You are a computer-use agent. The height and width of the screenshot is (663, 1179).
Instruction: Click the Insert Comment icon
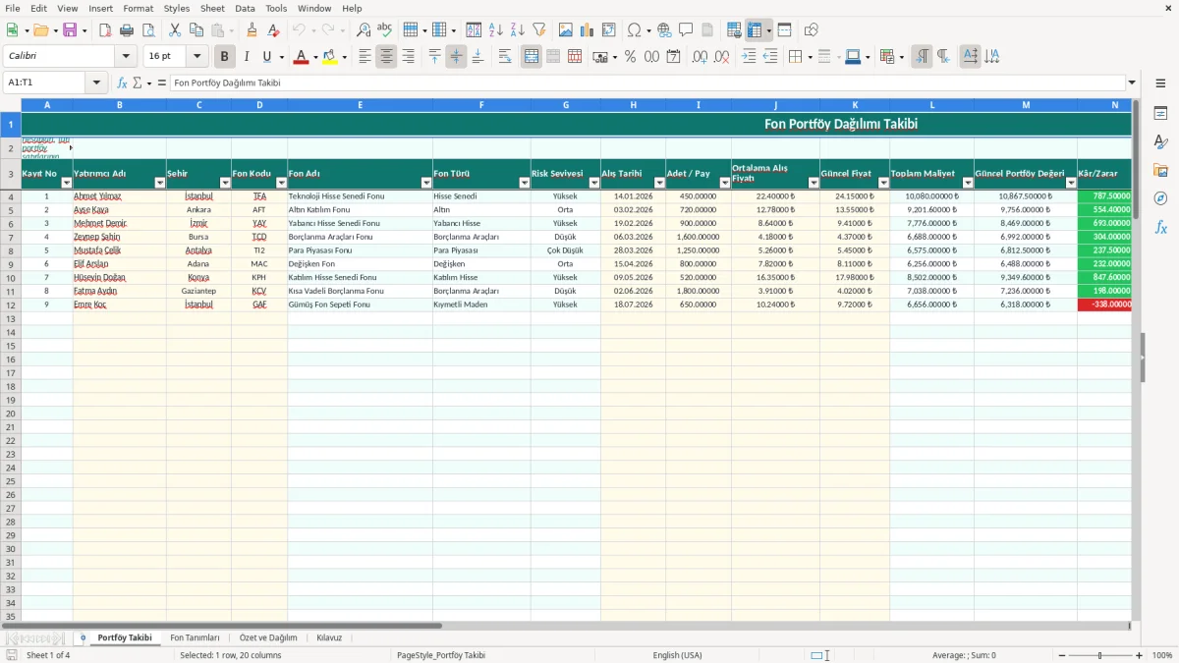(x=686, y=30)
